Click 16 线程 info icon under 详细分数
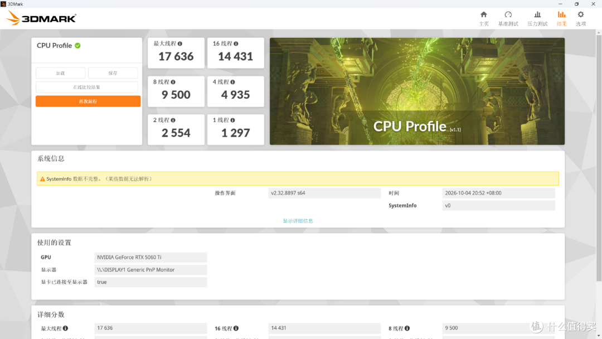Viewport: 602px width, 339px height. click(236, 328)
